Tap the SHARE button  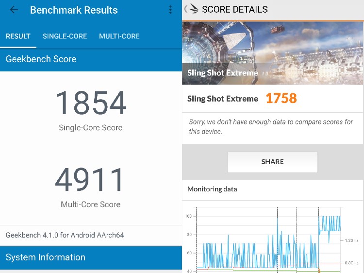tap(272, 162)
